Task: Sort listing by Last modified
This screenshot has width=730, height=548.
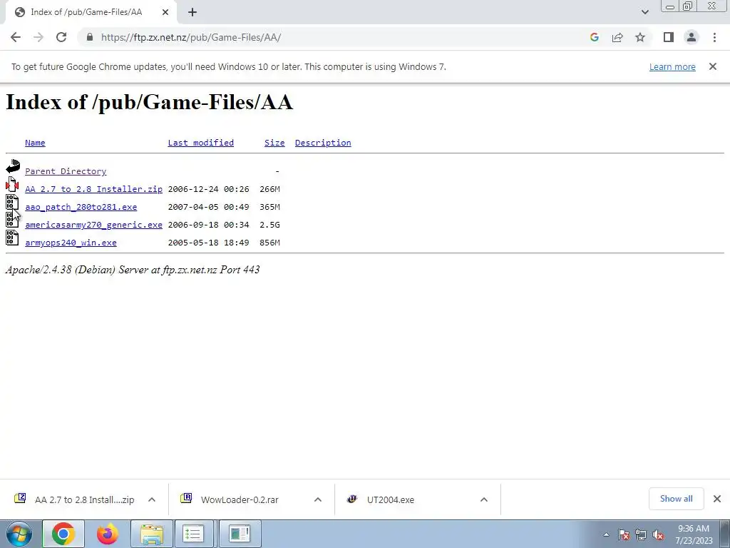Action: click(200, 143)
